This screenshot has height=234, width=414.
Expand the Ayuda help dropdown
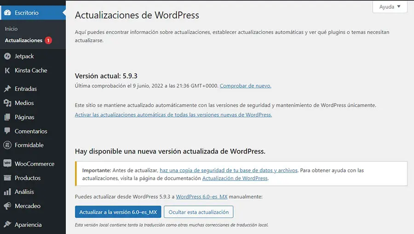[390, 7]
